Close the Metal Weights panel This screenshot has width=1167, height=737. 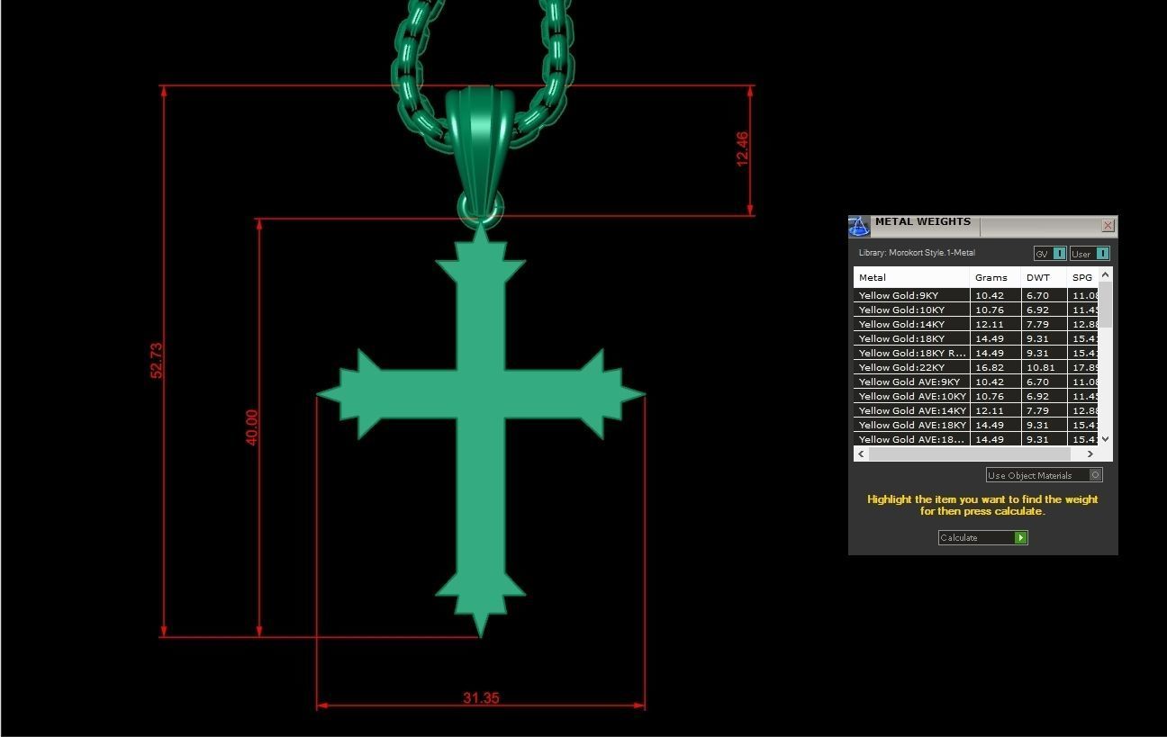[1108, 226]
